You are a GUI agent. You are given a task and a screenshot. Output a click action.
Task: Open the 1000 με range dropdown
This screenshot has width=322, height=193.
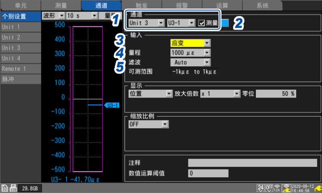[190, 53]
